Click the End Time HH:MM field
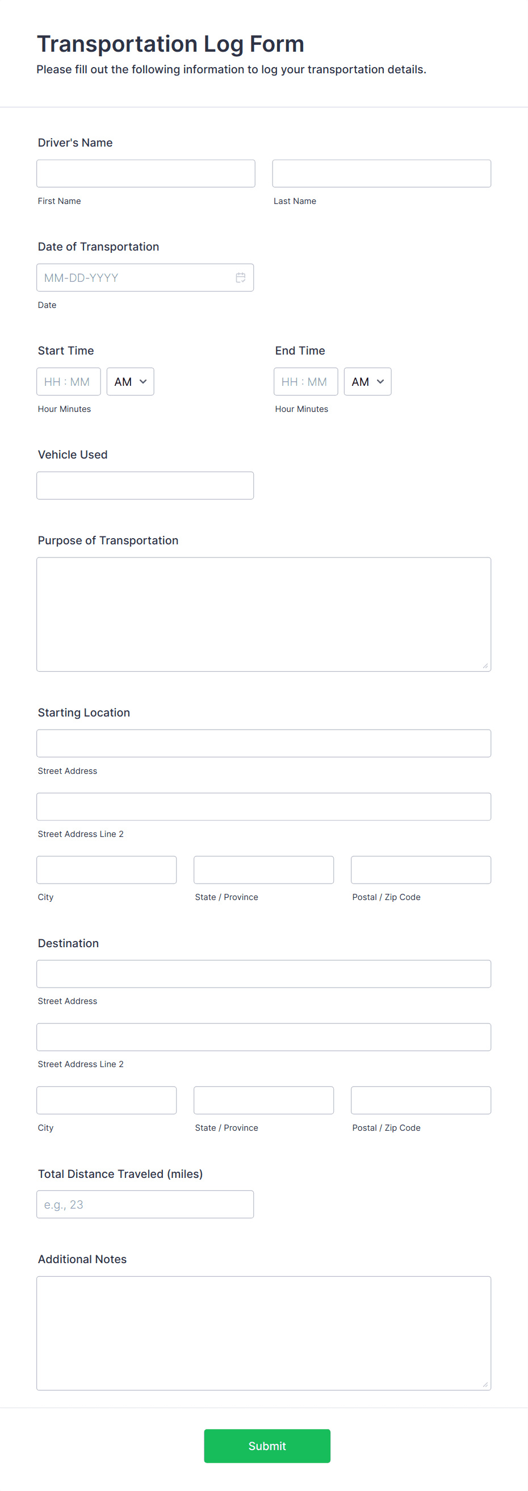 [305, 381]
